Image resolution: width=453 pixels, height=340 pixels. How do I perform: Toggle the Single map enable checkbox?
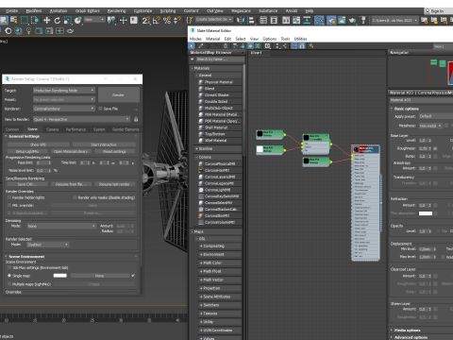133,276
